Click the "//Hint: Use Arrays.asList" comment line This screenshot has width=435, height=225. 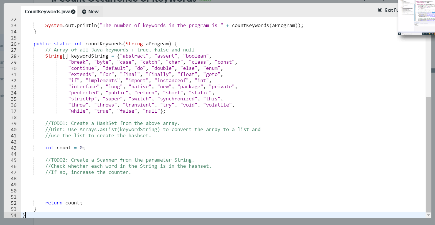[x=153, y=130]
